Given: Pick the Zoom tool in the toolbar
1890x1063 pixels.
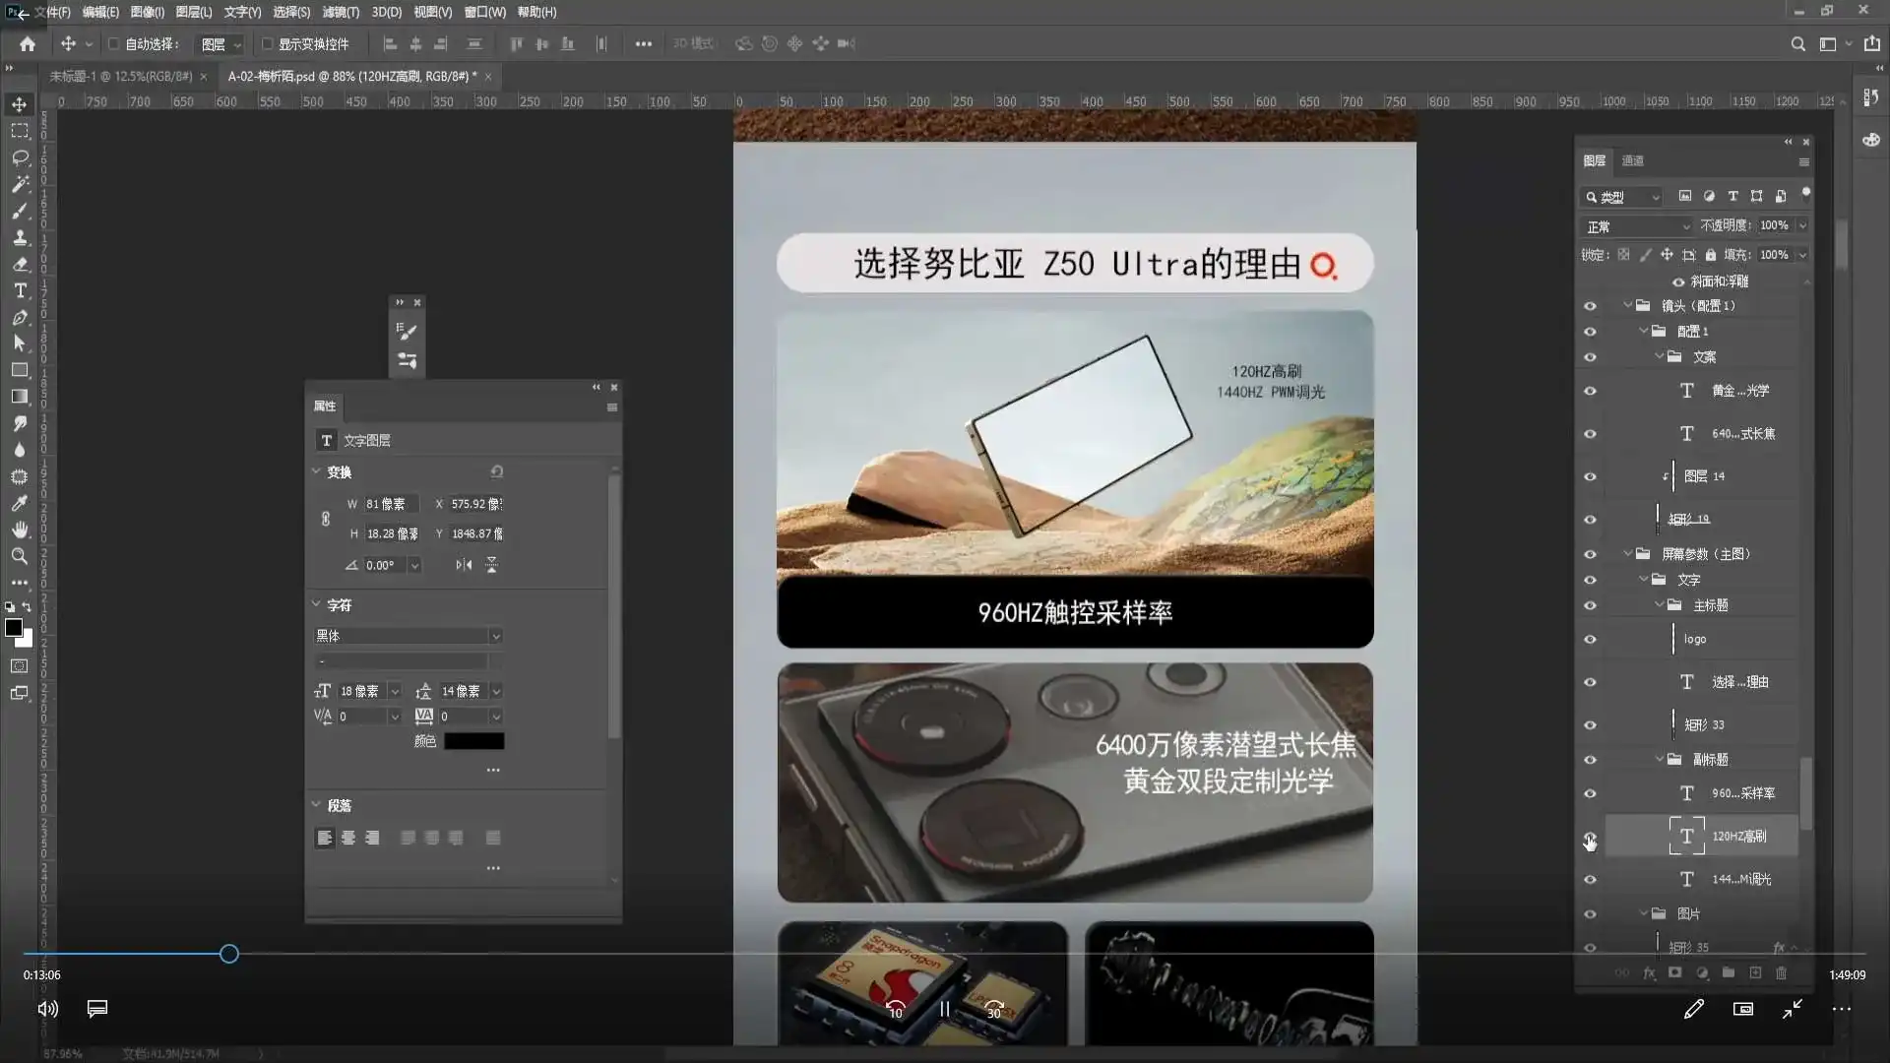Looking at the screenshot, I should coord(20,556).
